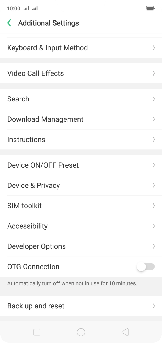Screen dimensions: 162x343
Task: Tap the chevron beside Back up and reset
Action: pos(154,306)
